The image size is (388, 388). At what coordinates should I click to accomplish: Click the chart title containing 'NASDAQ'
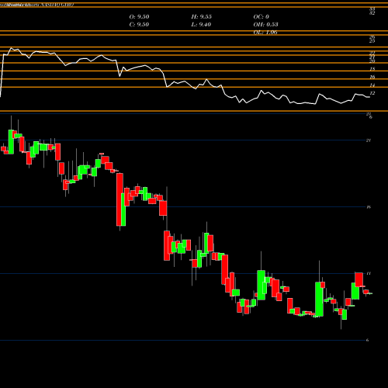[x=37, y=5]
